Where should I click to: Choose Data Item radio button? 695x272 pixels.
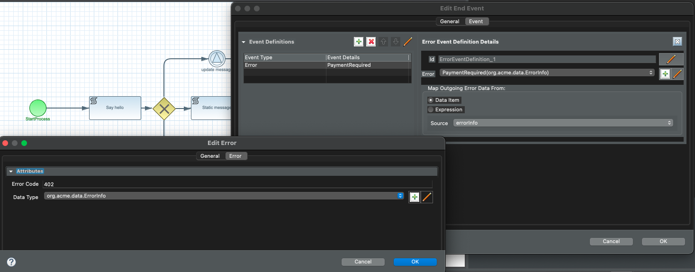[430, 100]
